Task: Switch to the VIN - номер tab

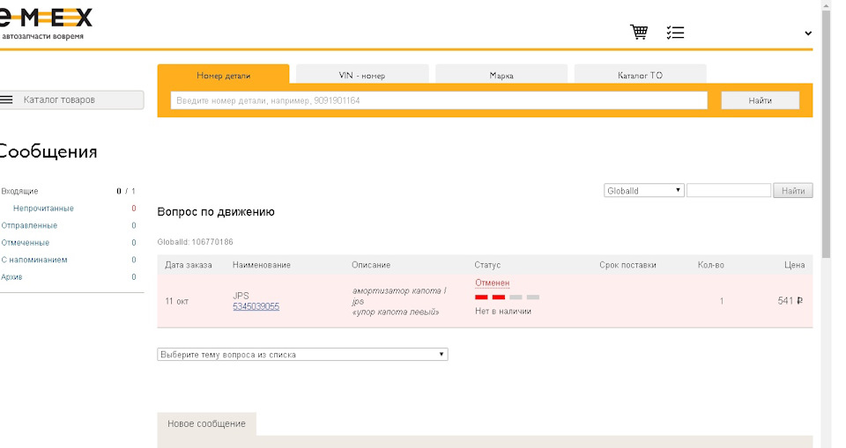Action: [362, 76]
